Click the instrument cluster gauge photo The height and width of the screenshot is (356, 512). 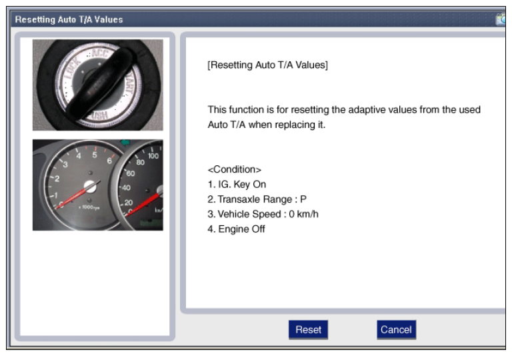coord(97,185)
